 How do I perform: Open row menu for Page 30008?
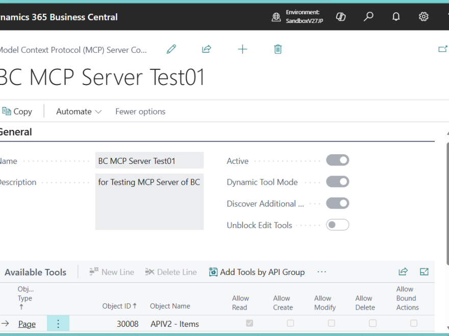(58, 324)
